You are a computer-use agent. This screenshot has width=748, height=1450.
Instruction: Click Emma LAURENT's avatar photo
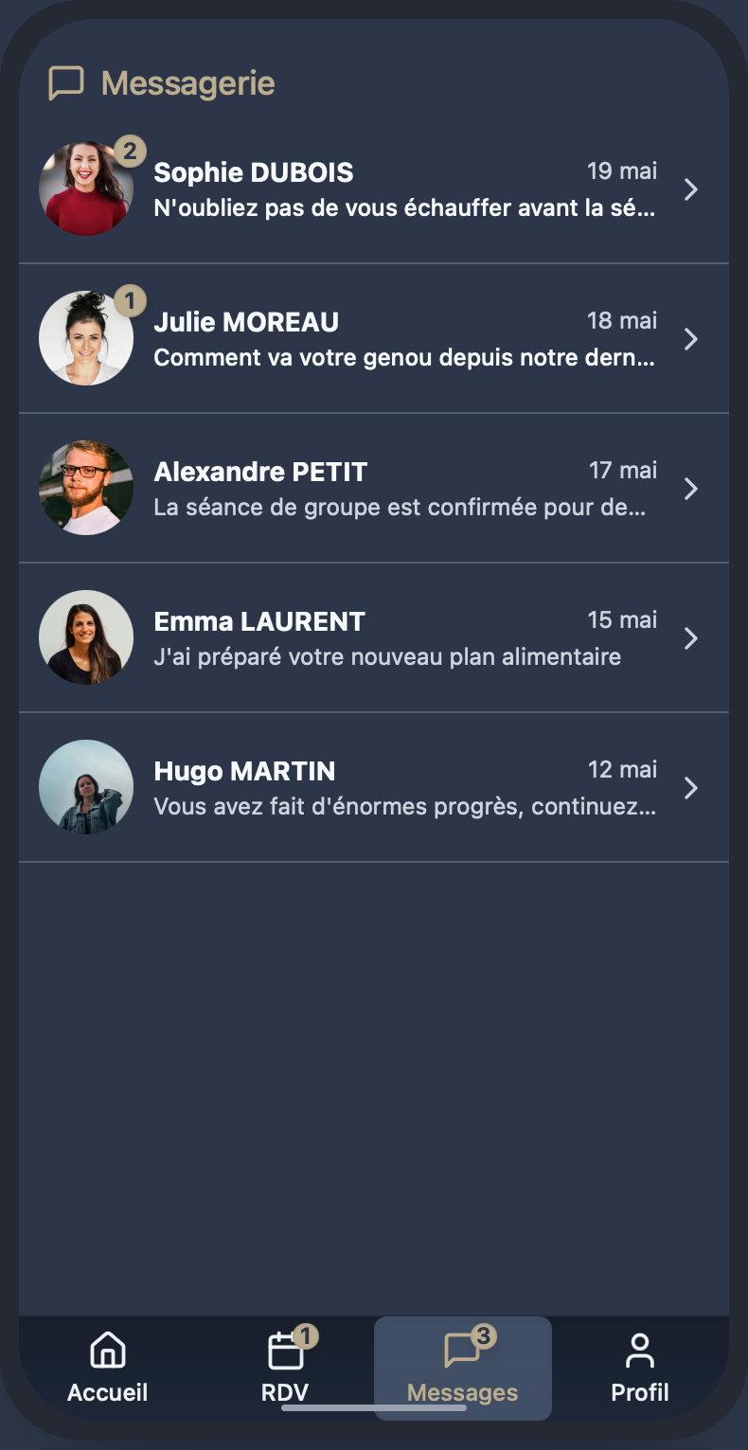click(86, 637)
